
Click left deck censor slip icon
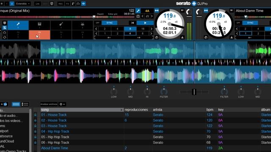157,38
